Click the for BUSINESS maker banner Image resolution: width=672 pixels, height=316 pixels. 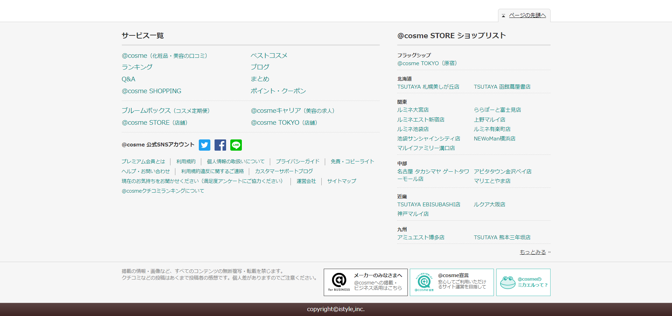[x=365, y=282]
